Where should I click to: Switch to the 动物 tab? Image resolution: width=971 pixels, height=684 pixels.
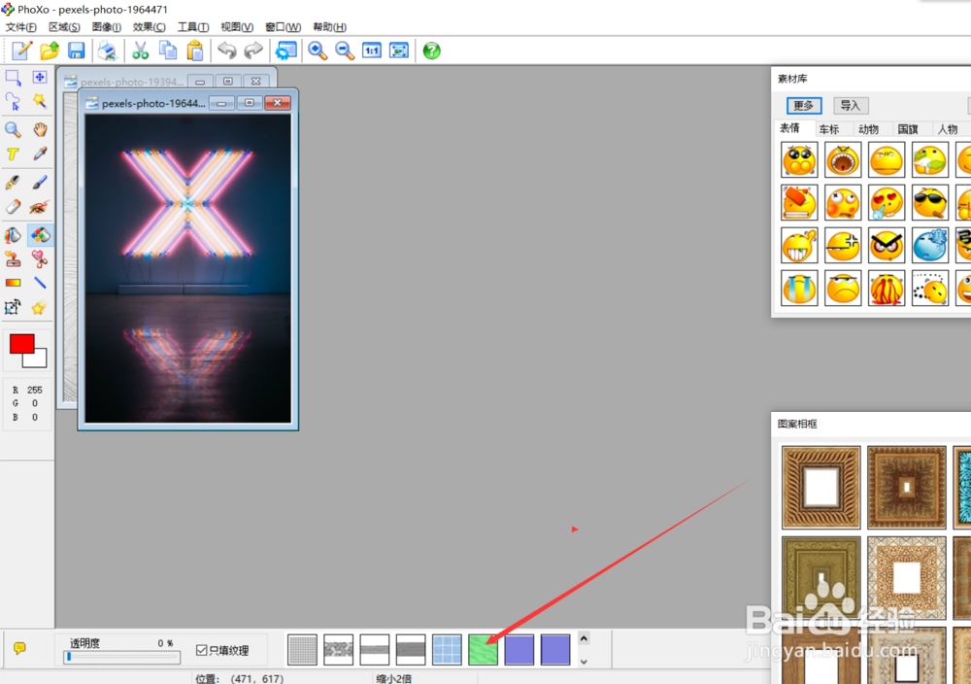click(868, 129)
